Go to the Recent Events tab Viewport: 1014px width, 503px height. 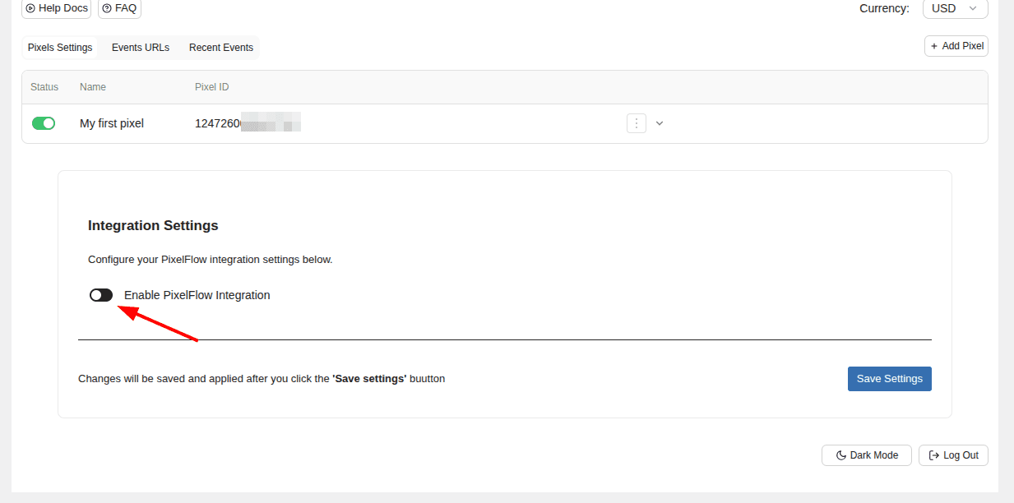point(221,48)
